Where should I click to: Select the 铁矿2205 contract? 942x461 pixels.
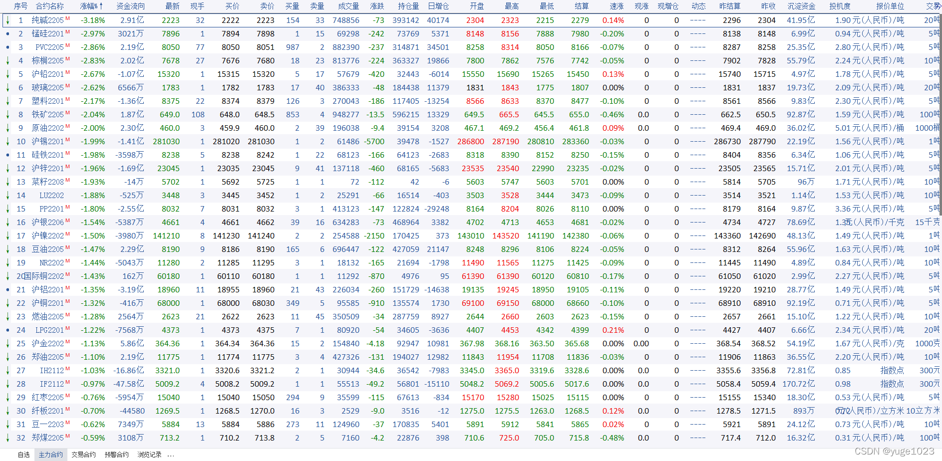click(48, 114)
